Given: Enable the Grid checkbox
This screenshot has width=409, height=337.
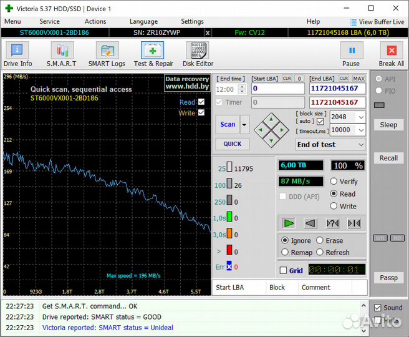Looking at the screenshot, I should [284, 270].
